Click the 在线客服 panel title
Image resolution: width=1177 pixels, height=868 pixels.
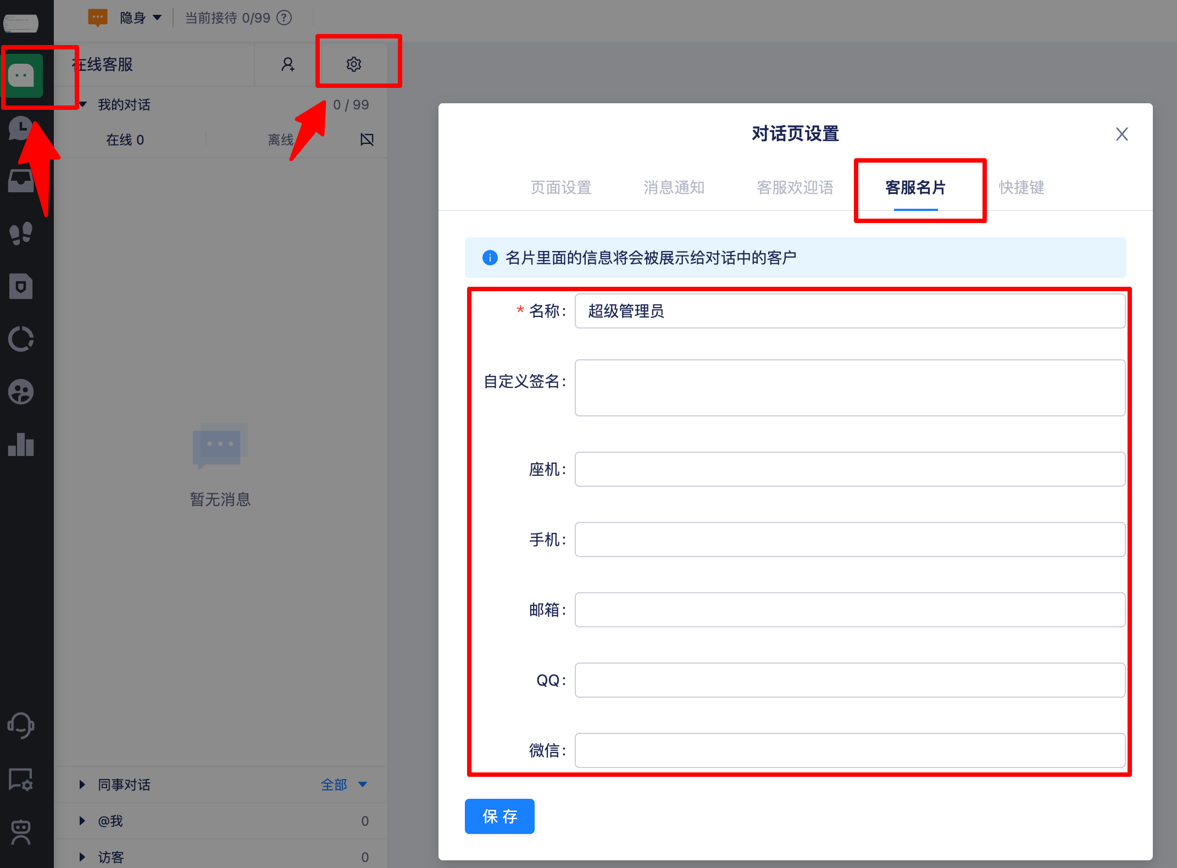pyautogui.click(x=102, y=65)
